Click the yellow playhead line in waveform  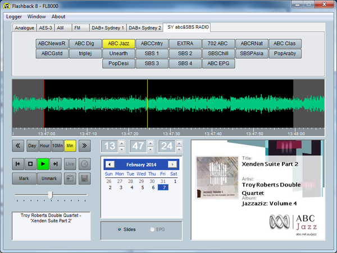(147, 104)
